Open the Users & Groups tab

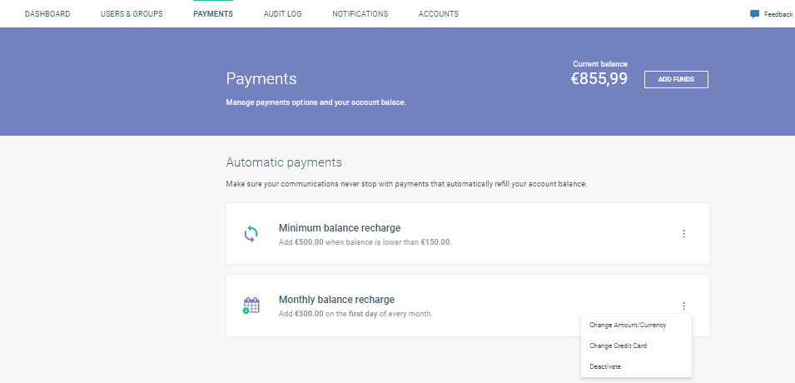(132, 14)
